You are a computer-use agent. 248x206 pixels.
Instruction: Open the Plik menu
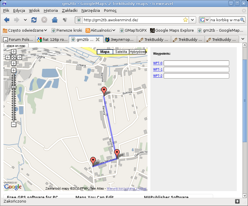6,11
